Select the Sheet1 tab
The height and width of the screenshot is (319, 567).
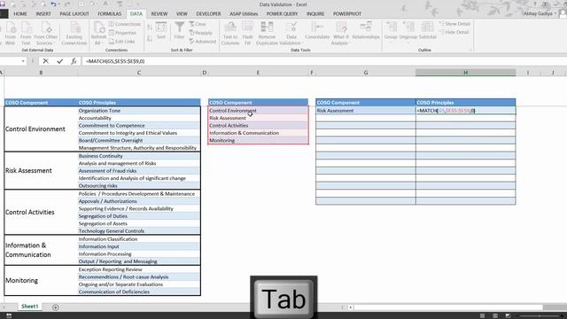(29, 307)
